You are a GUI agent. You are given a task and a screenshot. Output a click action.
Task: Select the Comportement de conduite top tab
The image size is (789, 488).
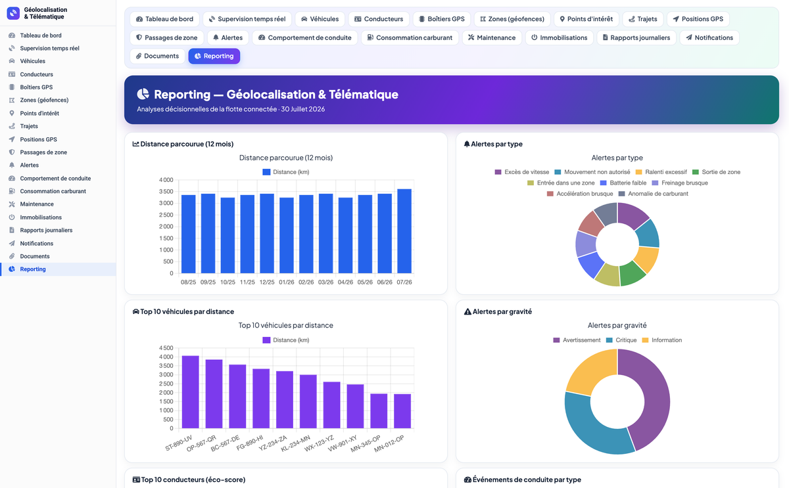tap(305, 37)
